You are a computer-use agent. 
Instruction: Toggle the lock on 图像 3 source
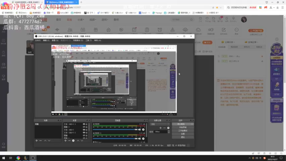pos(87,127)
